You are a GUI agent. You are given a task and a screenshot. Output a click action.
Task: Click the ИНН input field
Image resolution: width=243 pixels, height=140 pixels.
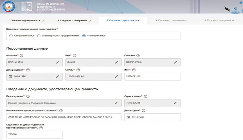pos(152,76)
